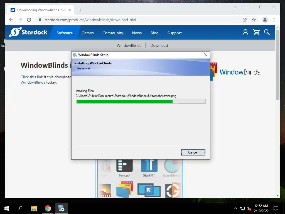The width and height of the screenshot is (285, 214).
Task: Open Windows taskbar search
Action: click(x=20, y=208)
